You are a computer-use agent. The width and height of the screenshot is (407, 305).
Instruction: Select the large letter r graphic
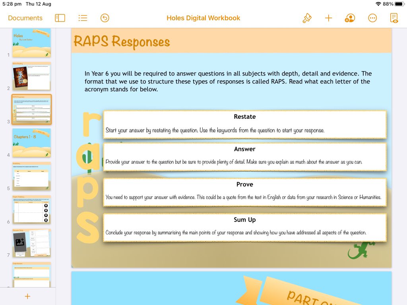tap(92, 124)
